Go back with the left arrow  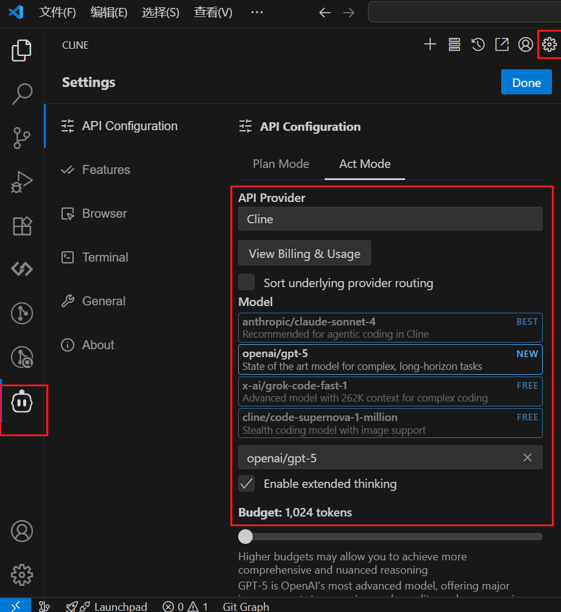[325, 13]
